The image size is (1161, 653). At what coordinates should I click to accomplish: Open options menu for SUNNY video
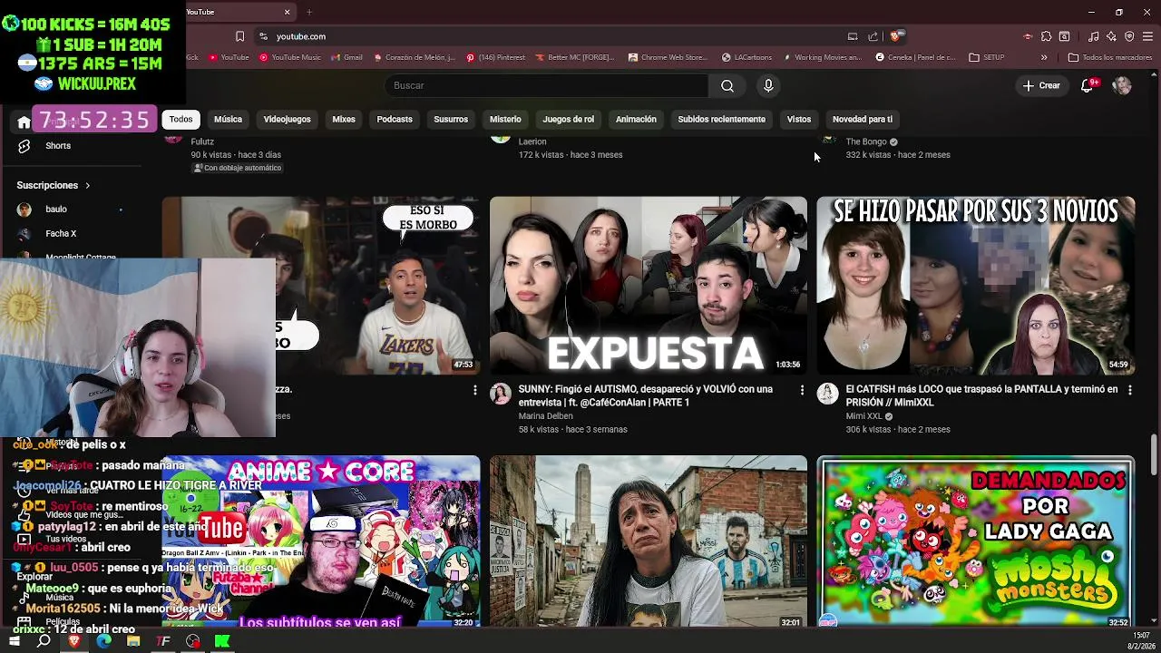[x=802, y=390]
